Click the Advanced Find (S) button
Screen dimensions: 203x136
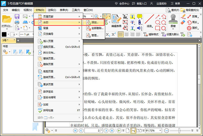[190, 10]
